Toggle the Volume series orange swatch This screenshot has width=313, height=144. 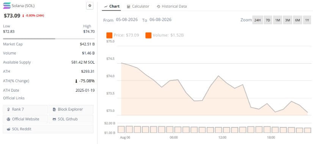[148, 35]
